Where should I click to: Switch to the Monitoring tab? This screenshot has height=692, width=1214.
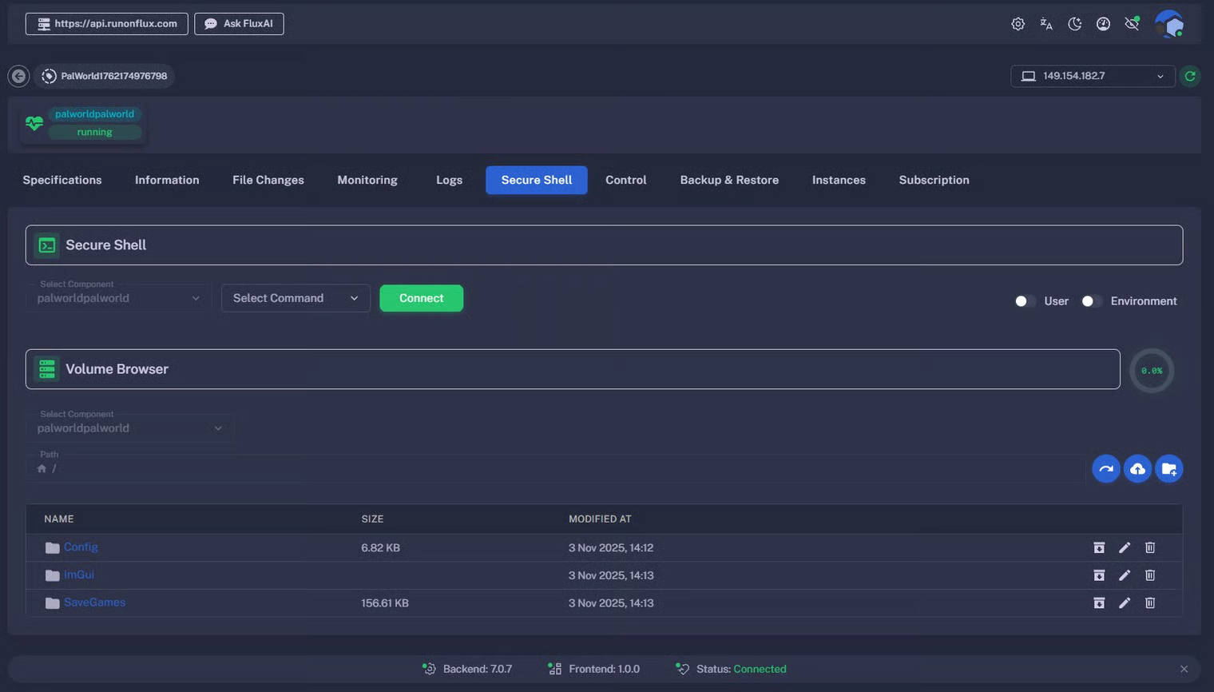367,181
